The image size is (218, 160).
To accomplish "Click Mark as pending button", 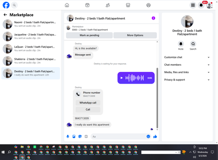I will 89,35.
